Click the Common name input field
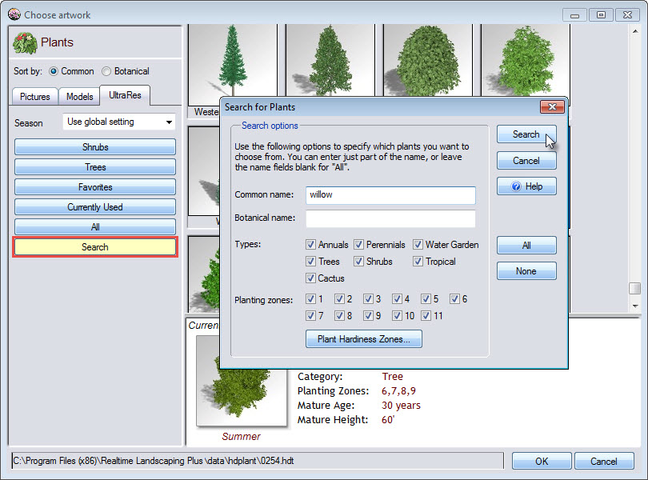The height and width of the screenshot is (480, 648). pyautogui.click(x=390, y=195)
